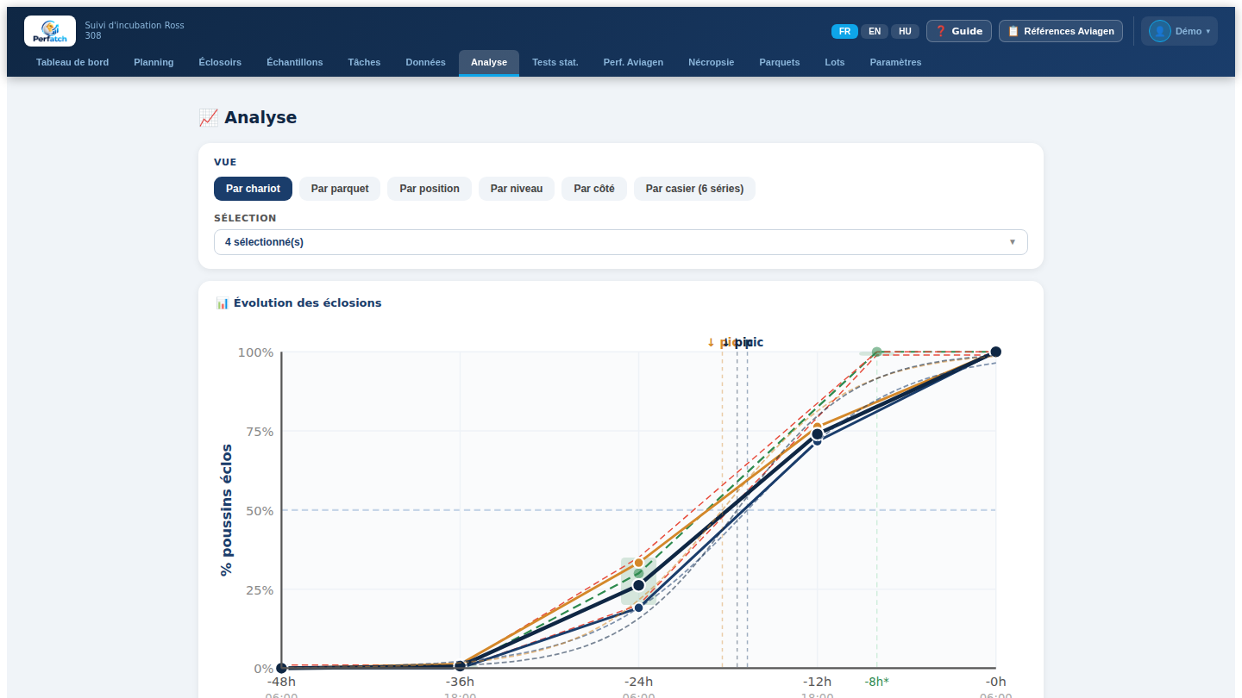Select the Par parquet view
Screen dimensions: 1242x698
point(340,189)
